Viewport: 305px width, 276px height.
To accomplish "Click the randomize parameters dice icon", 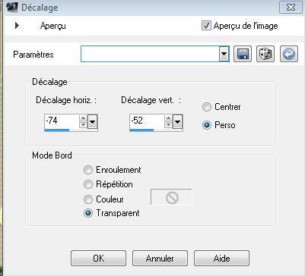I will click(x=265, y=54).
